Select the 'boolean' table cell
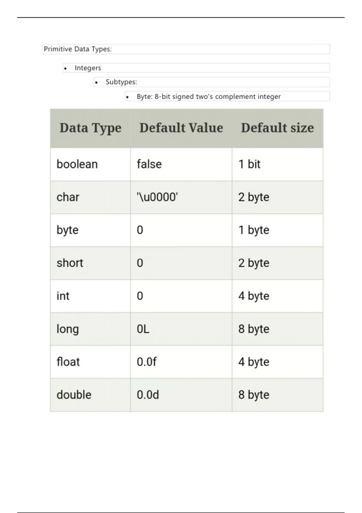Viewport: 362px width, 513px height. click(x=77, y=164)
